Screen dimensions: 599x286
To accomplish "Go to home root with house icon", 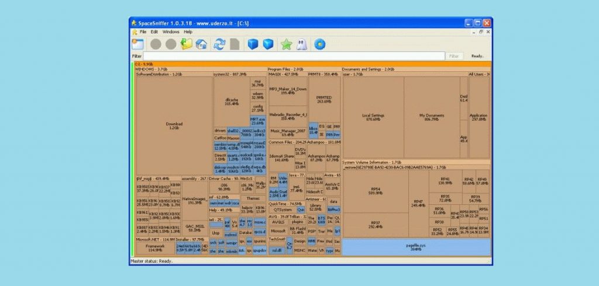I will coord(201,44).
